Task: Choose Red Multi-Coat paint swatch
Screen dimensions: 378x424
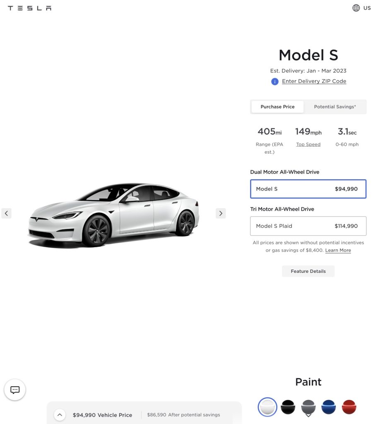Action: 349,407
